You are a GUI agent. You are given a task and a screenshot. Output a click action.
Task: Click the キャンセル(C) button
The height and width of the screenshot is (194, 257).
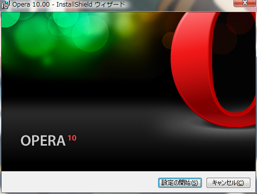tap(228, 183)
